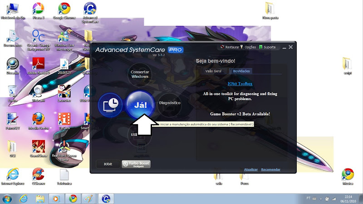Open Suporte in the SystemCare header

[x=267, y=47]
